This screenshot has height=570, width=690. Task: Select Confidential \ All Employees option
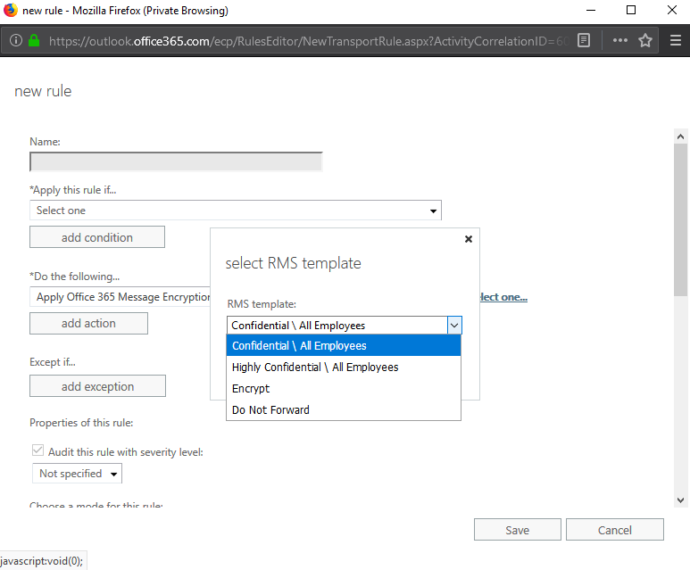pos(344,346)
